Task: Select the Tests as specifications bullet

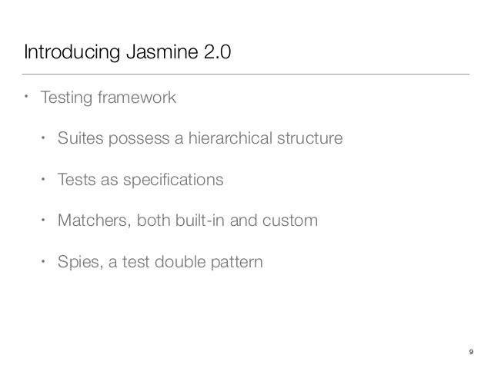Action: click(x=140, y=180)
